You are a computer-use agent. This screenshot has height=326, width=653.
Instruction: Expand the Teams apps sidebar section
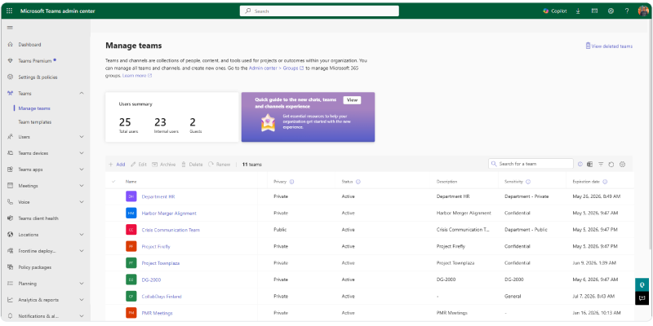point(82,170)
